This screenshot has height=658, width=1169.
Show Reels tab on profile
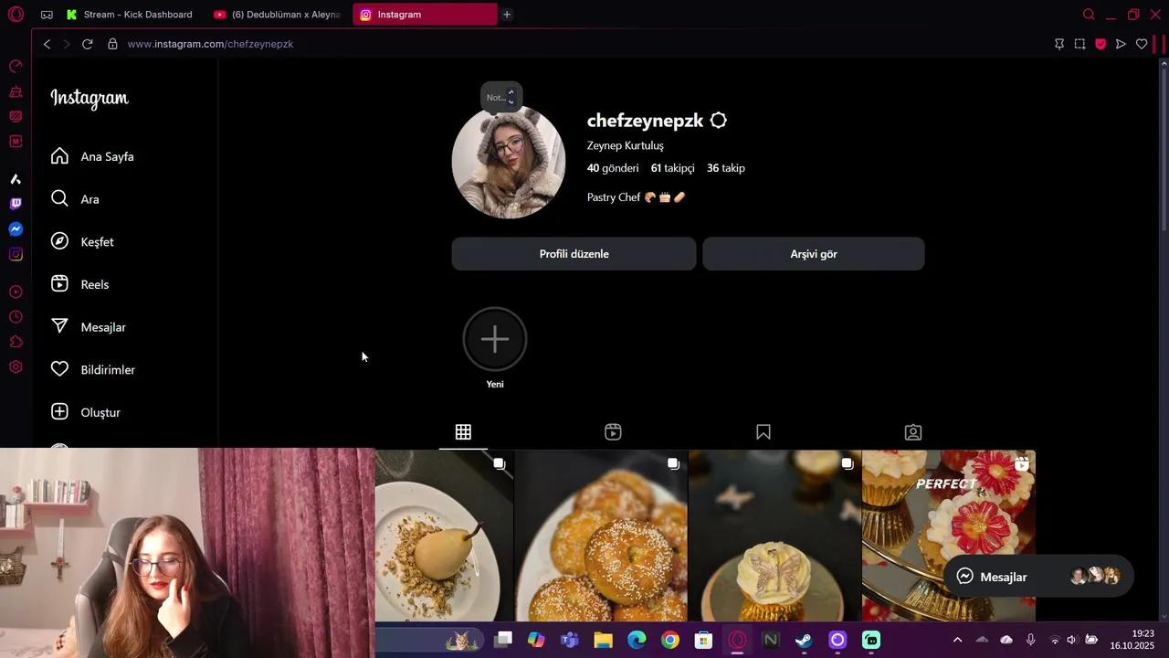(x=613, y=432)
